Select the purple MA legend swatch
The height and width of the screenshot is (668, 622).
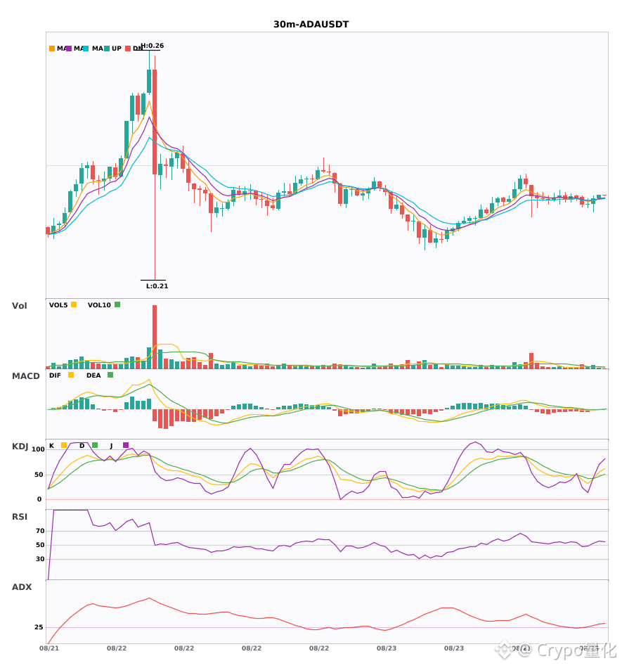point(69,49)
